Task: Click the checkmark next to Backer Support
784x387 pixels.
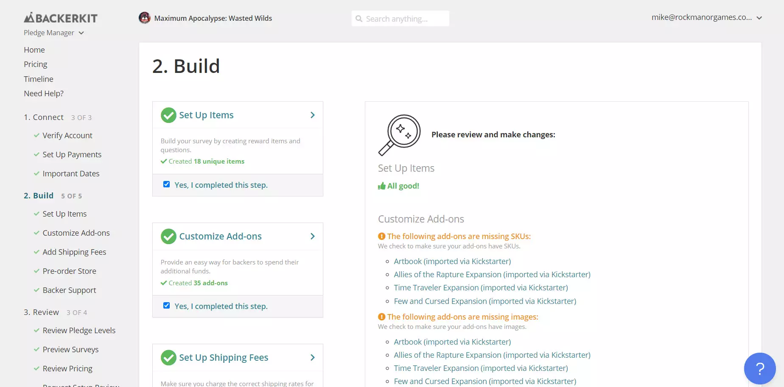Action: (36, 290)
